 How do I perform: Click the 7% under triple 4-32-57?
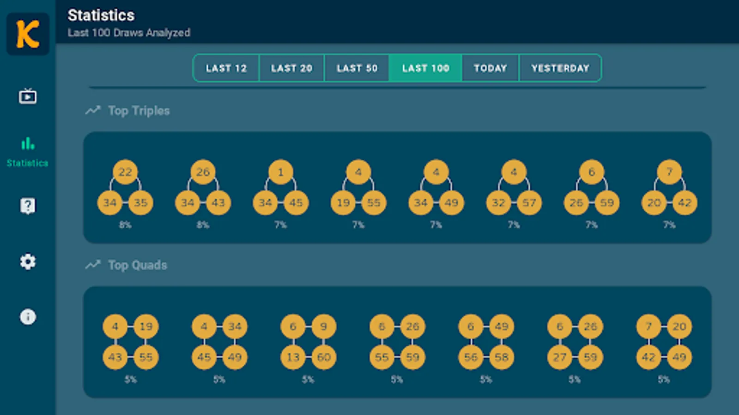(x=514, y=225)
